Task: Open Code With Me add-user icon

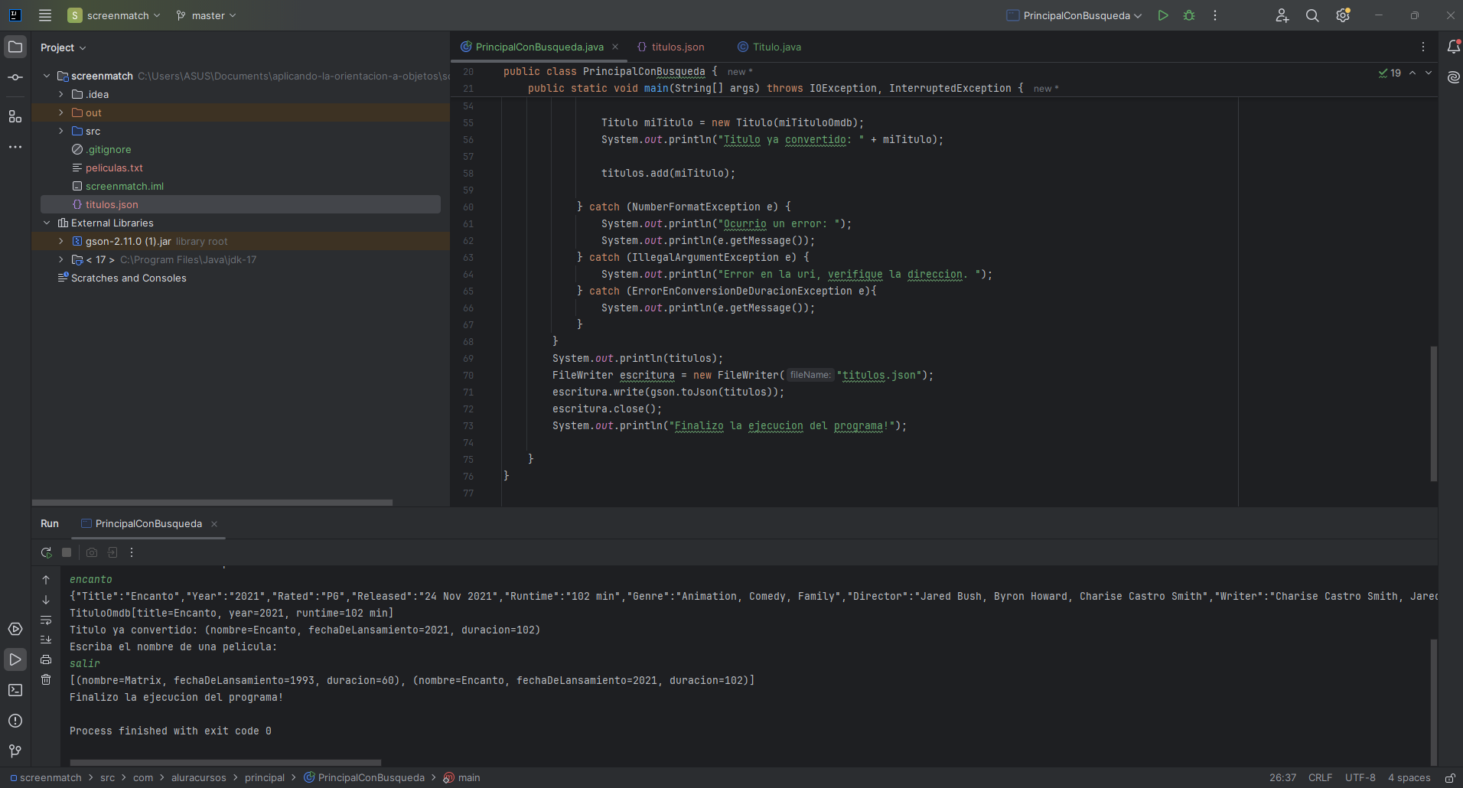Action: 1282,15
